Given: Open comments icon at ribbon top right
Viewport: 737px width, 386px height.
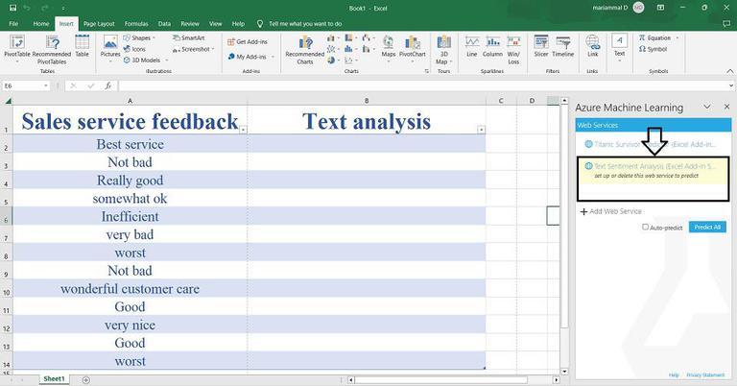Looking at the screenshot, I should point(726,23).
